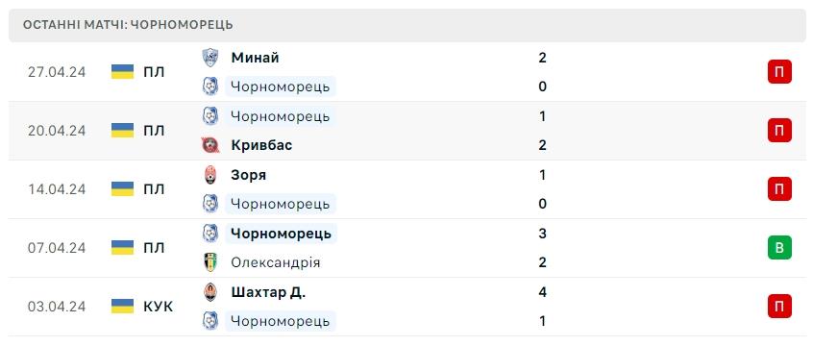Click the Минай club crest icon
This screenshot has width=813, height=346.
click(210, 58)
